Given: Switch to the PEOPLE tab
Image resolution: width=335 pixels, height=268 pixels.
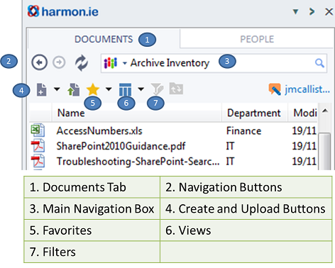Looking at the screenshot, I should point(257,39).
